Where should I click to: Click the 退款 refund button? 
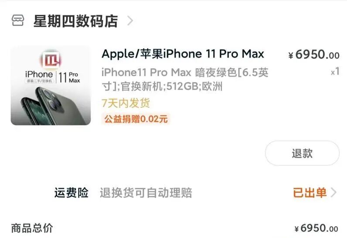[302, 153]
